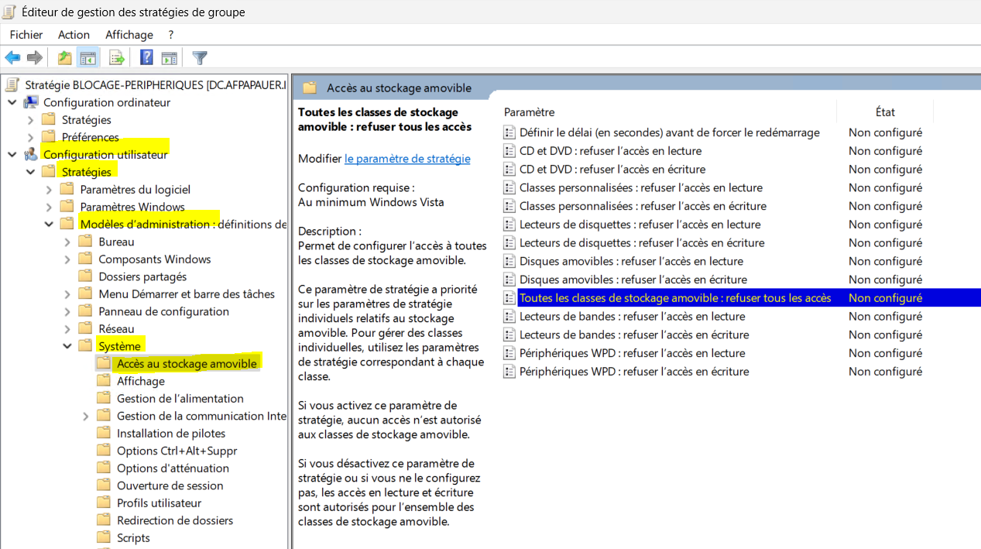Image resolution: width=981 pixels, height=549 pixels.
Task: Open Help via the question mark icon
Action: [x=146, y=58]
